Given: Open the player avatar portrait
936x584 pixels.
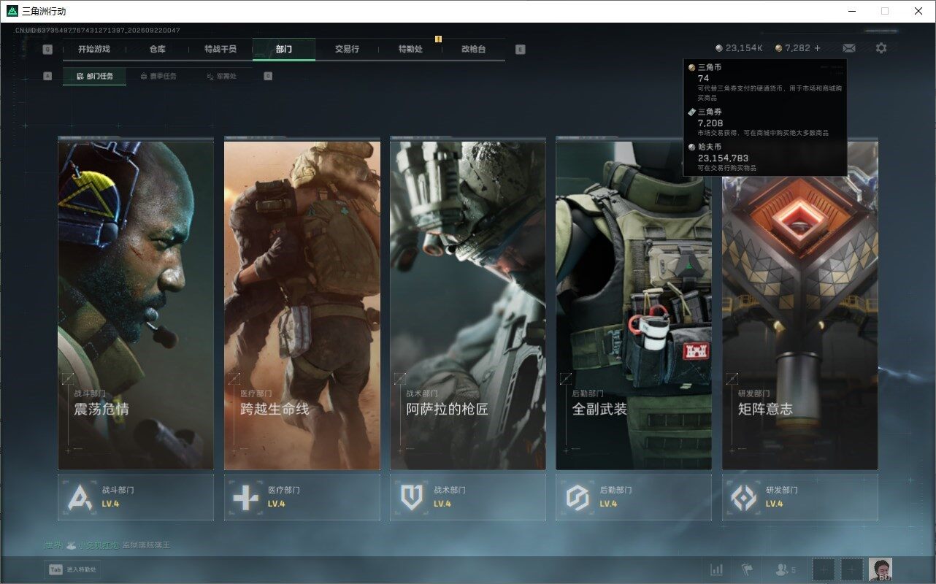Looking at the screenshot, I should coord(880,569).
